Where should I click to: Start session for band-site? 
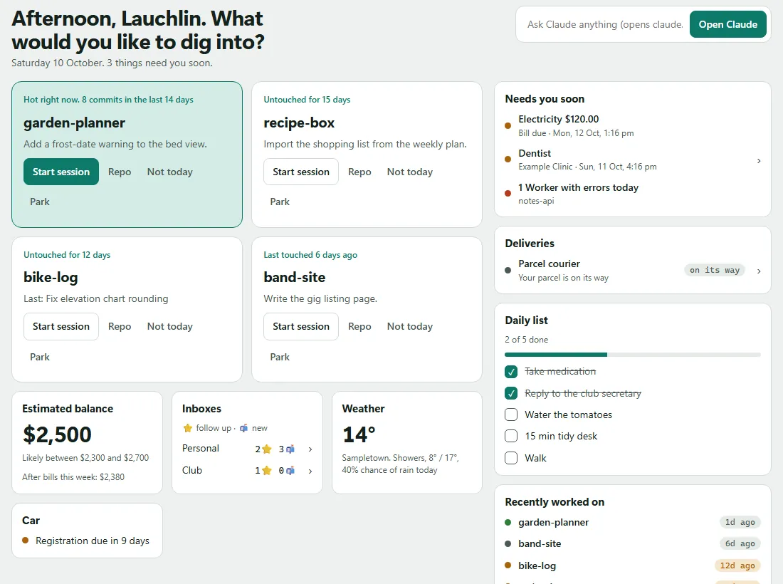301,327
